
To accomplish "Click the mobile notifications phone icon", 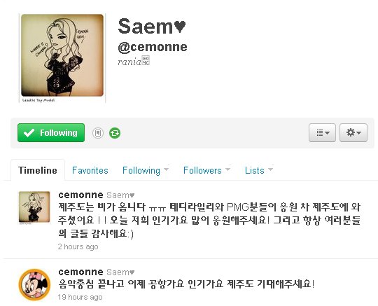I will [98, 133].
